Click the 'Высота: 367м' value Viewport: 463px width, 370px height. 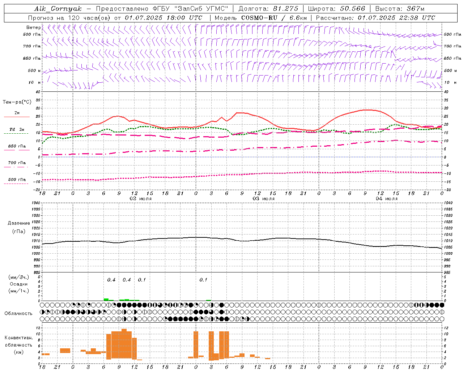(x=400, y=9)
